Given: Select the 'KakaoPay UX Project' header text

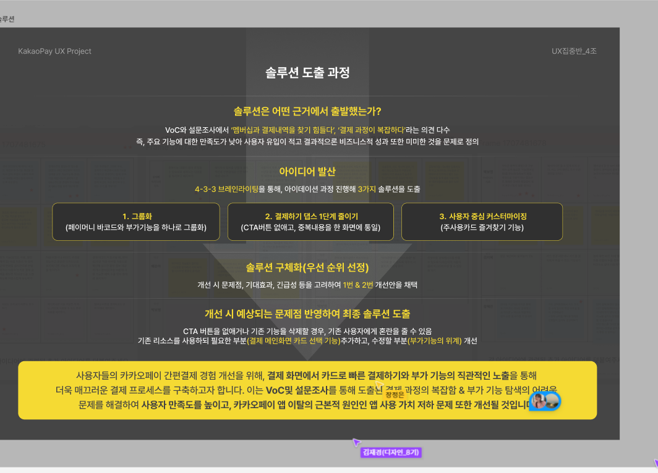Looking at the screenshot, I should point(54,51).
